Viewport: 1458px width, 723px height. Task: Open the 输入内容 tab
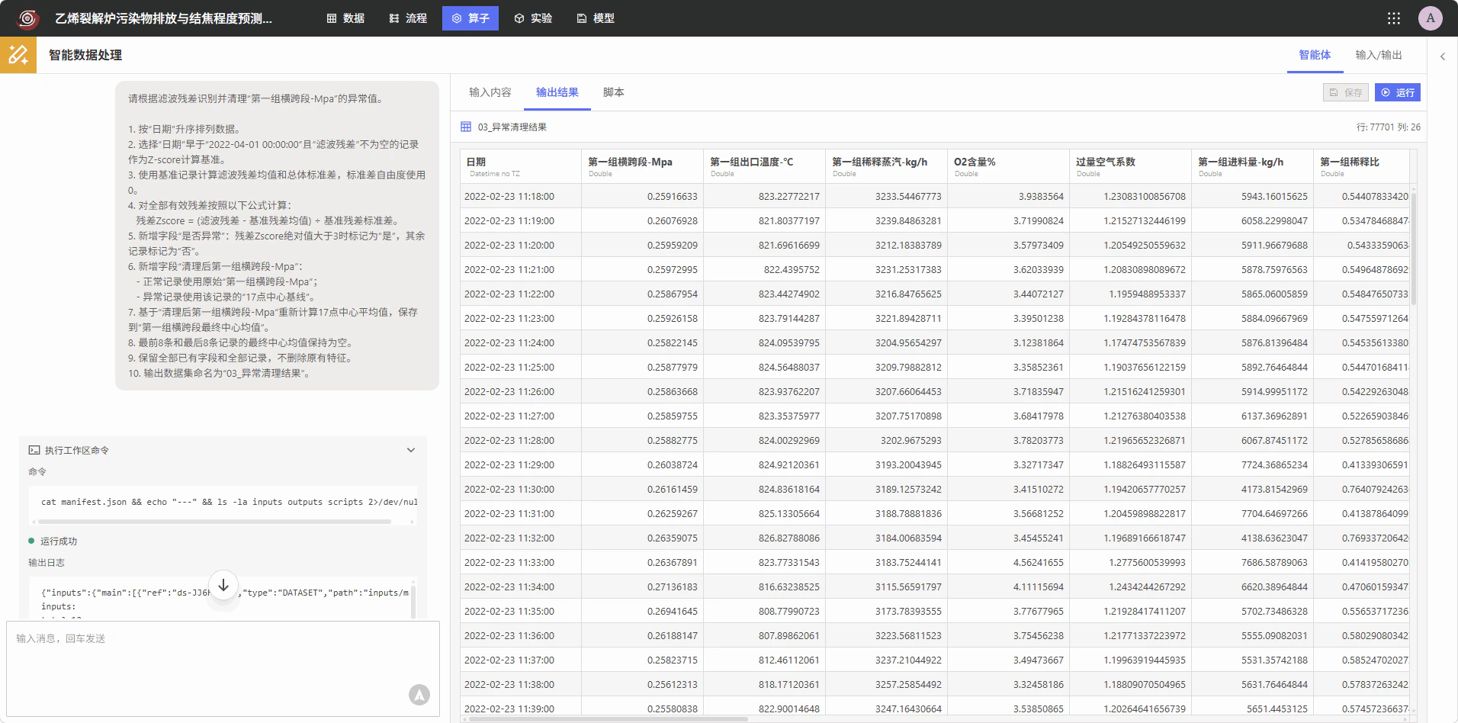pos(490,92)
